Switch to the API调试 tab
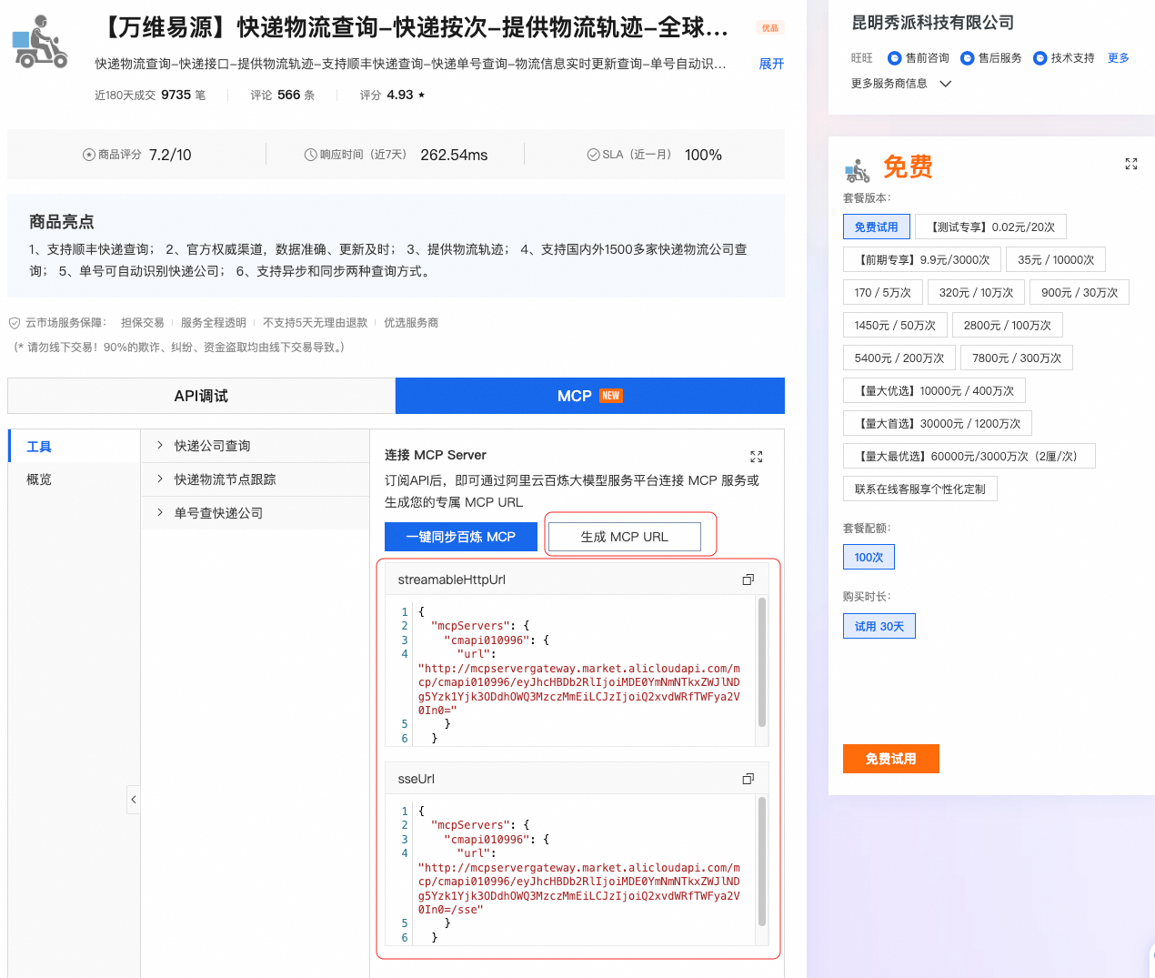This screenshot has height=978, width=1155. 201,396
